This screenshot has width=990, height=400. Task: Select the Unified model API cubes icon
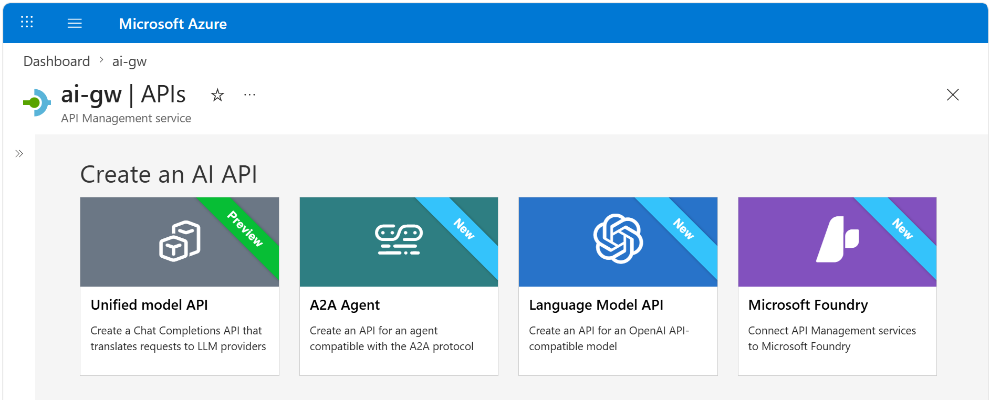(180, 241)
